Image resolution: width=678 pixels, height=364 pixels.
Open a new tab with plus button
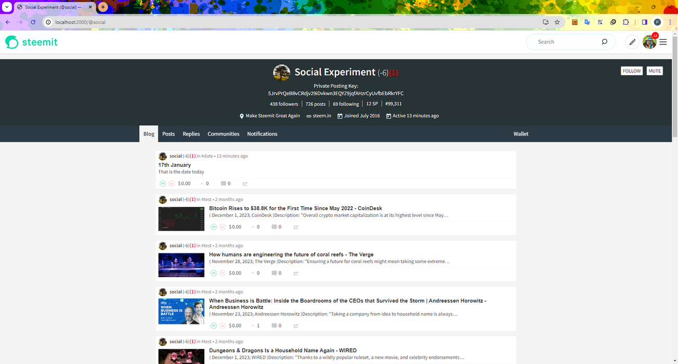click(103, 7)
